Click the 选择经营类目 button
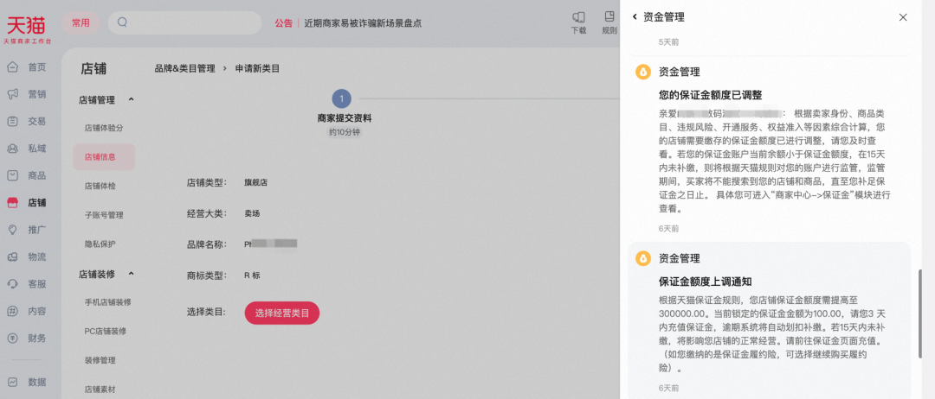 (281, 313)
